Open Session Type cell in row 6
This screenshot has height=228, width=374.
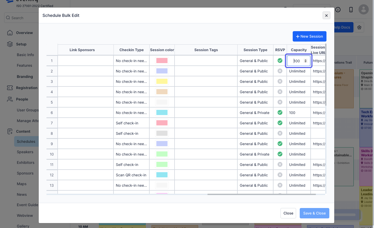(x=255, y=113)
